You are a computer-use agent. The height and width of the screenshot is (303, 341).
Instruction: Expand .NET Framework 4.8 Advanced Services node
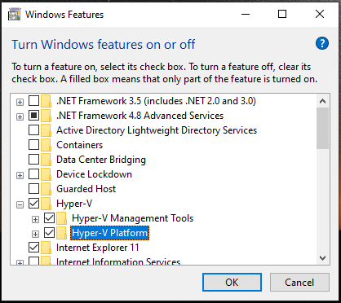[x=20, y=117]
